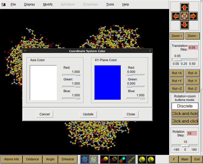Choose the smooth yellow sphere shading icon
This screenshot has width=203, height=164.
(x=142, y=159)
